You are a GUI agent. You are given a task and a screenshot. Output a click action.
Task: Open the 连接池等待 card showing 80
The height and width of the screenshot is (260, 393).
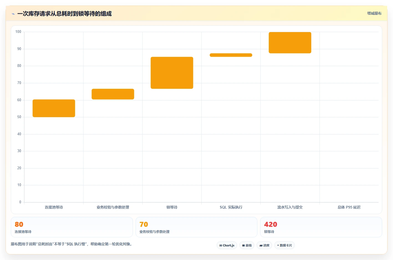pyautogui.click(x=72, y=227)
